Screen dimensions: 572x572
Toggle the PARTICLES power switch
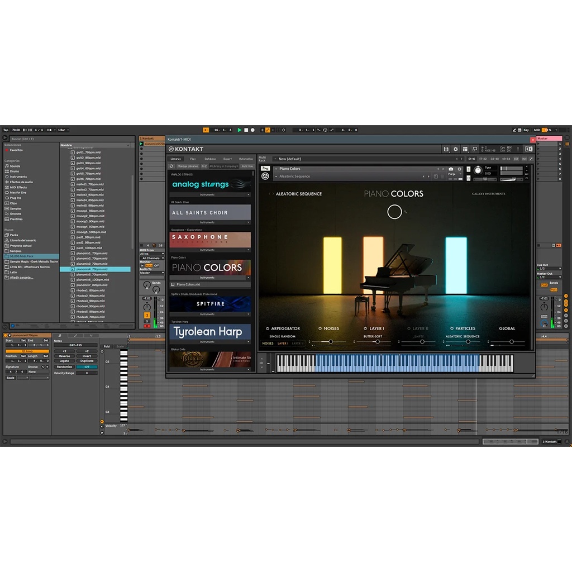click(451, 328)
